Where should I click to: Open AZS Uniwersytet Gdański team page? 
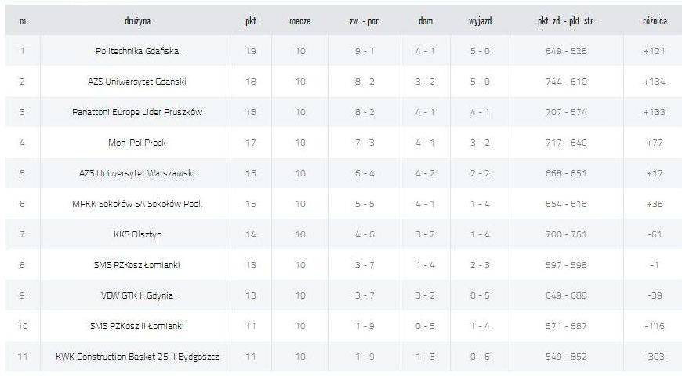[x=137, y=82]
